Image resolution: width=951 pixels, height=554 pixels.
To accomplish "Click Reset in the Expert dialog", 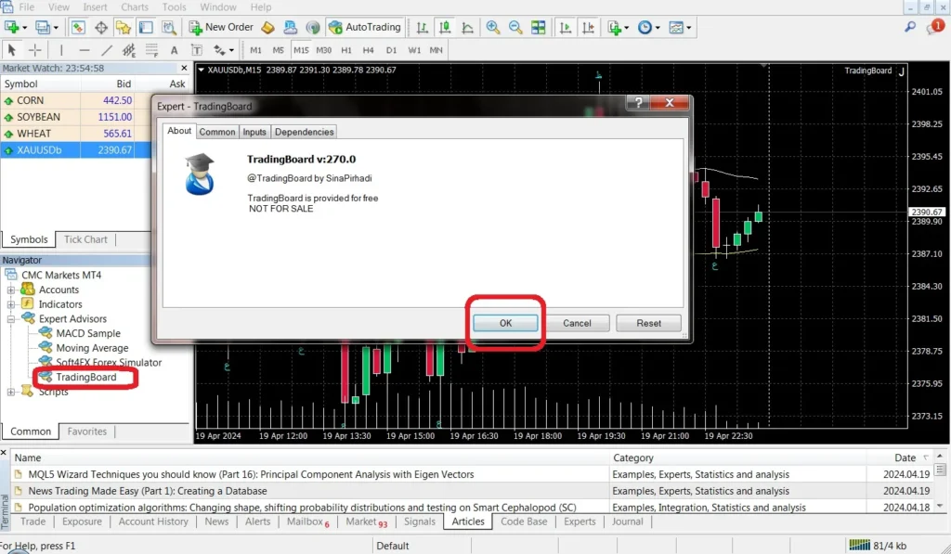I will (x=648, y=323).
